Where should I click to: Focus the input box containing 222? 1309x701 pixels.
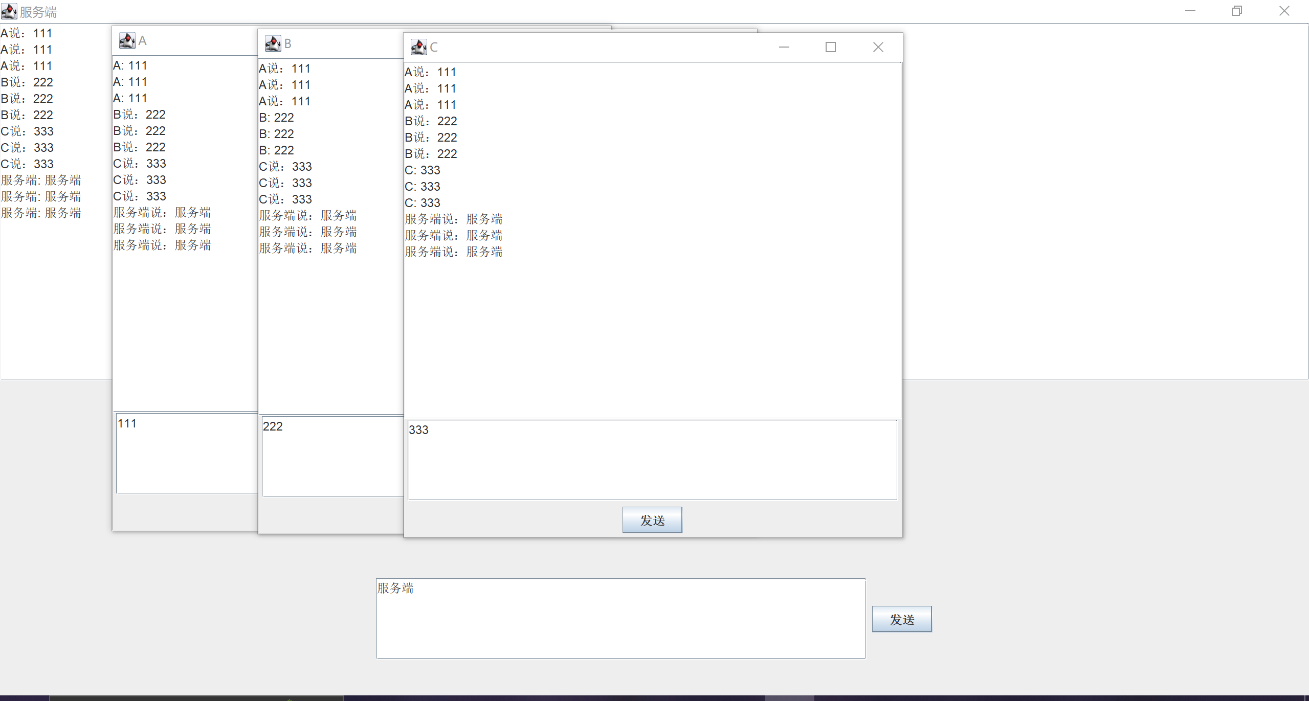[x=332, y=456]
